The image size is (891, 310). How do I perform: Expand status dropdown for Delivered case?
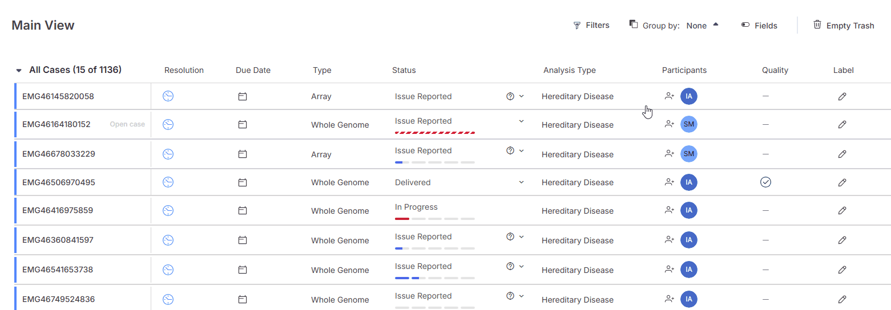pyautogui.click(x=521, y=182)
